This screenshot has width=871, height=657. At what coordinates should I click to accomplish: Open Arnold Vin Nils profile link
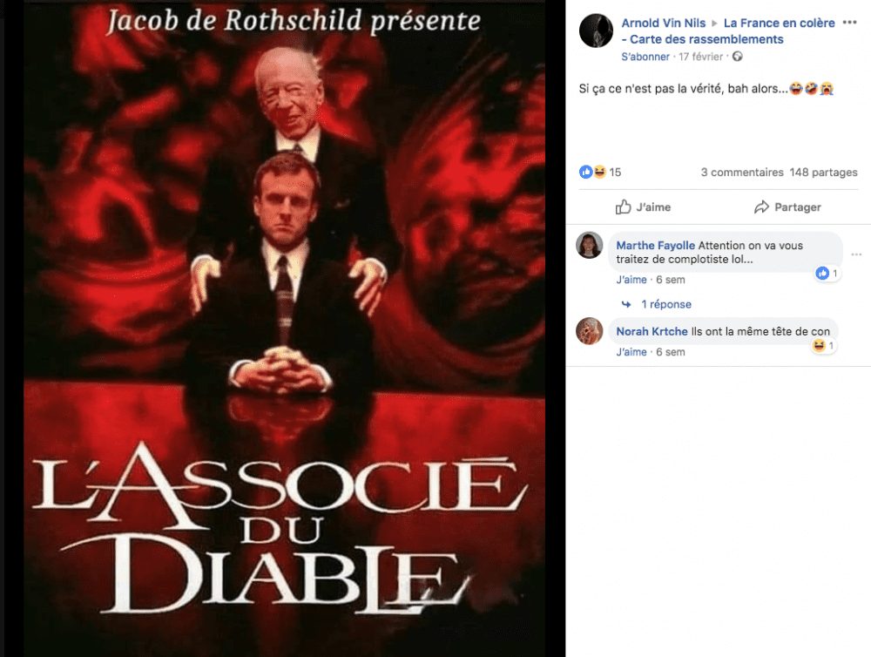[x=663, y=23]
